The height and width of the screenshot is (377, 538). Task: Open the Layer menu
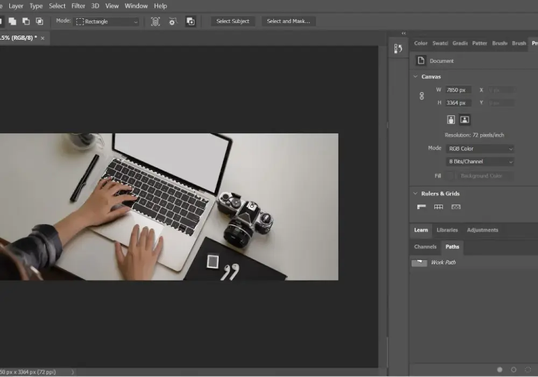point(16,6)
